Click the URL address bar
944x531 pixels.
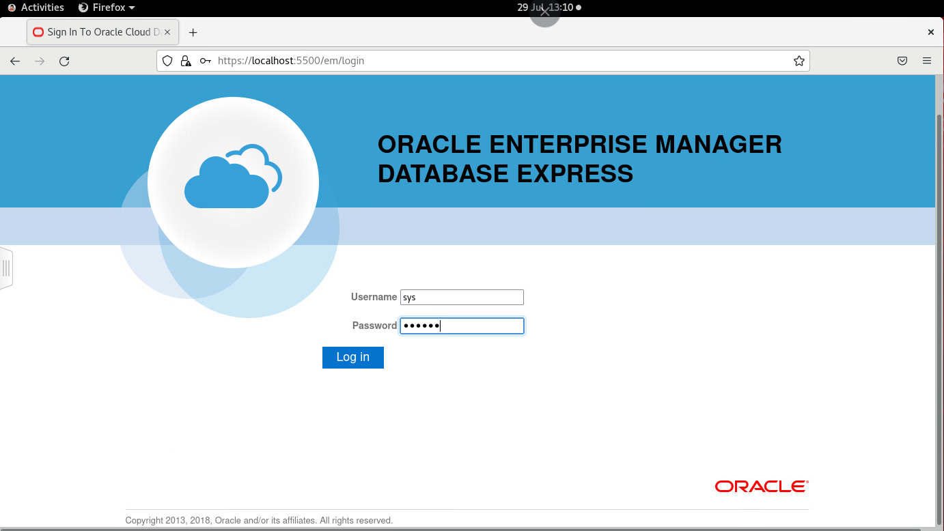483,61
